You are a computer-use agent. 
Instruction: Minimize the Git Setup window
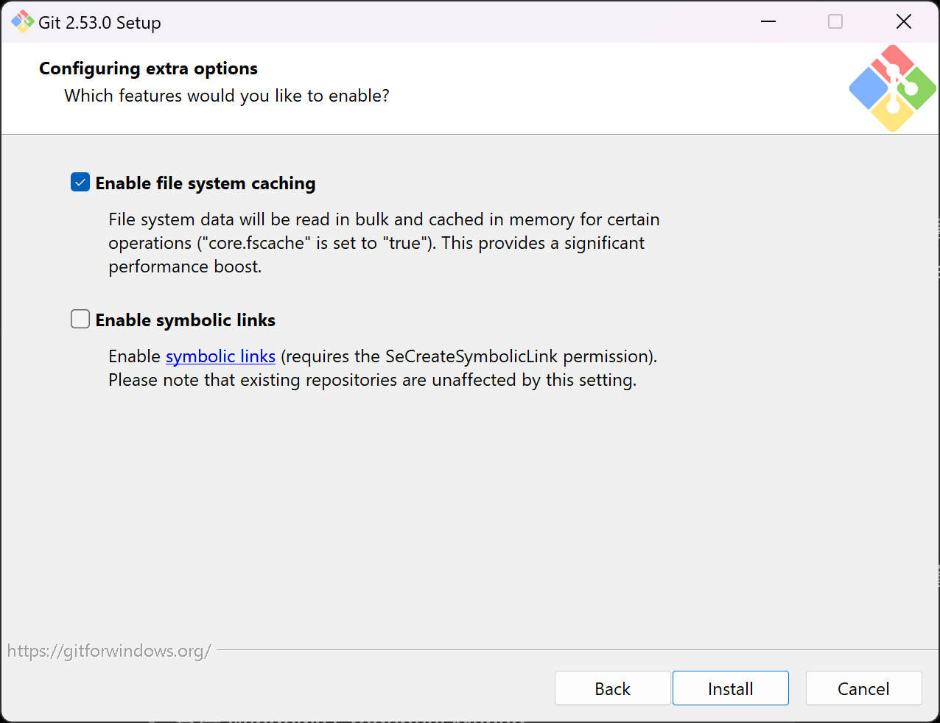pos(768,22)
